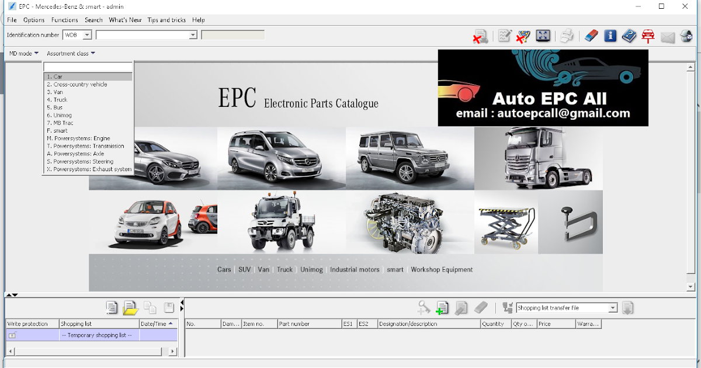Click the red car-on-lift workshop icon
The width and height of the screenshot is (701, 368).
(x=648, y=36)
